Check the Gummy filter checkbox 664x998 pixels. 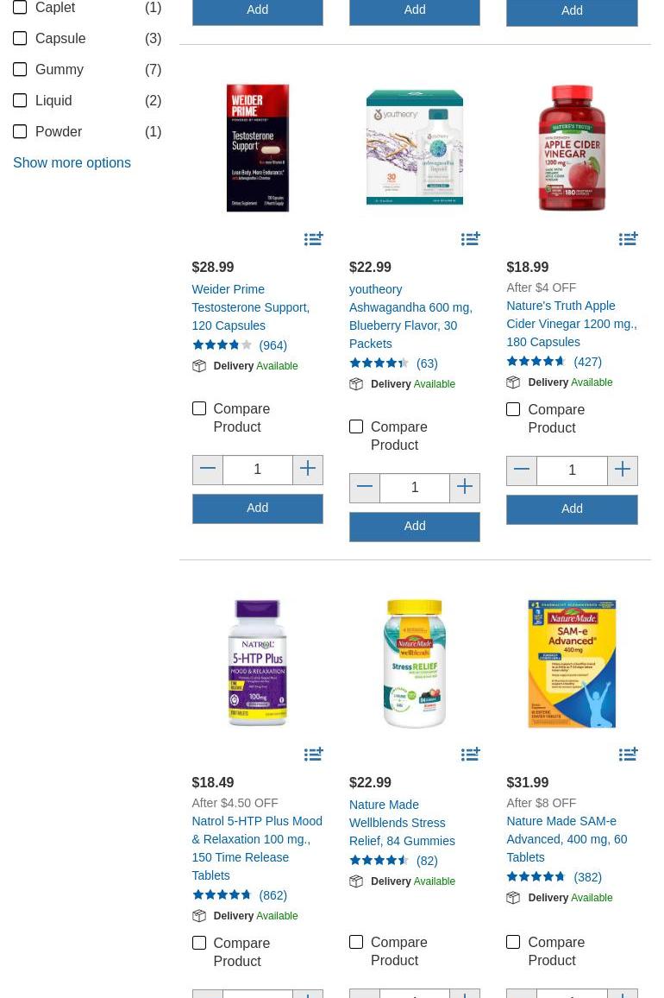click(21, 69)
